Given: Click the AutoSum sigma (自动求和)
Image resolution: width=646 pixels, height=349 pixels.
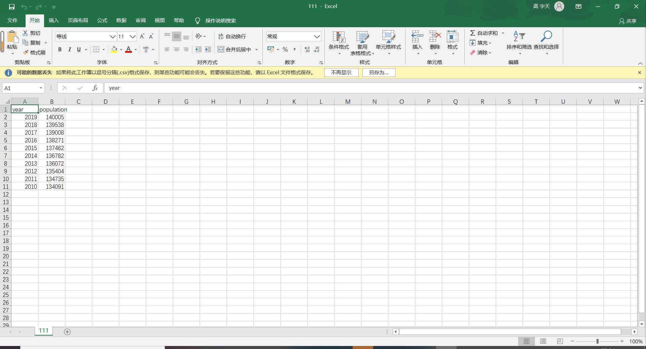Looking at the screenshot, I should coord(484,33).
